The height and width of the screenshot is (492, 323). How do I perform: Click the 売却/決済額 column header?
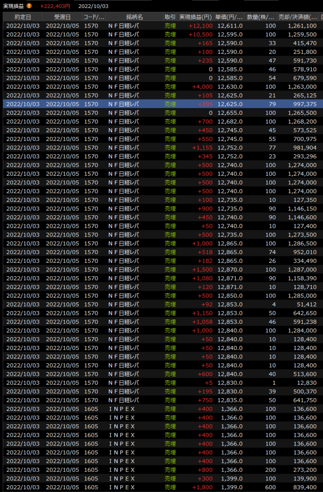(x=298, y=17)
